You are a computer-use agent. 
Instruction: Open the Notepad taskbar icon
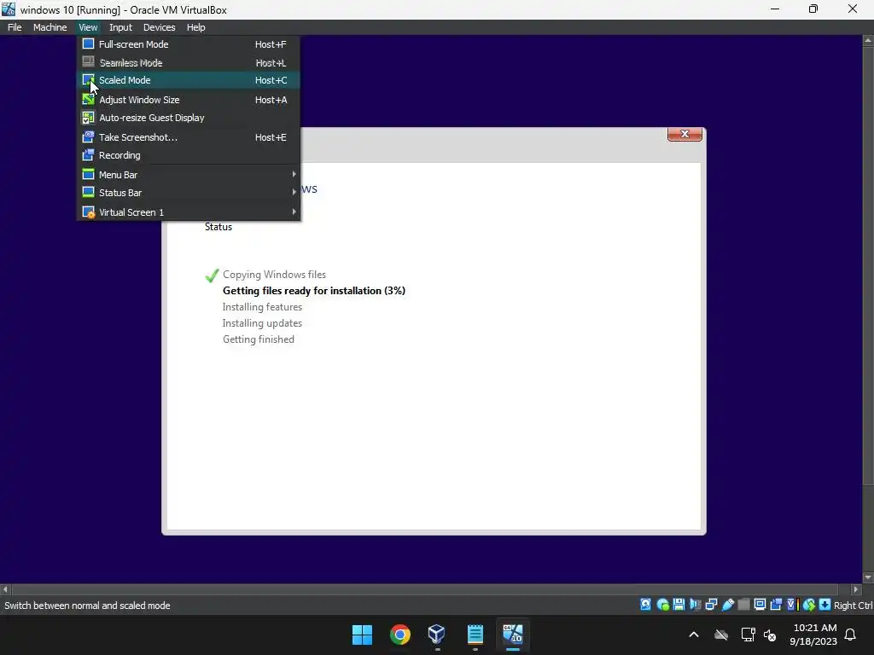pyautogui.click(x=475, y=635)
